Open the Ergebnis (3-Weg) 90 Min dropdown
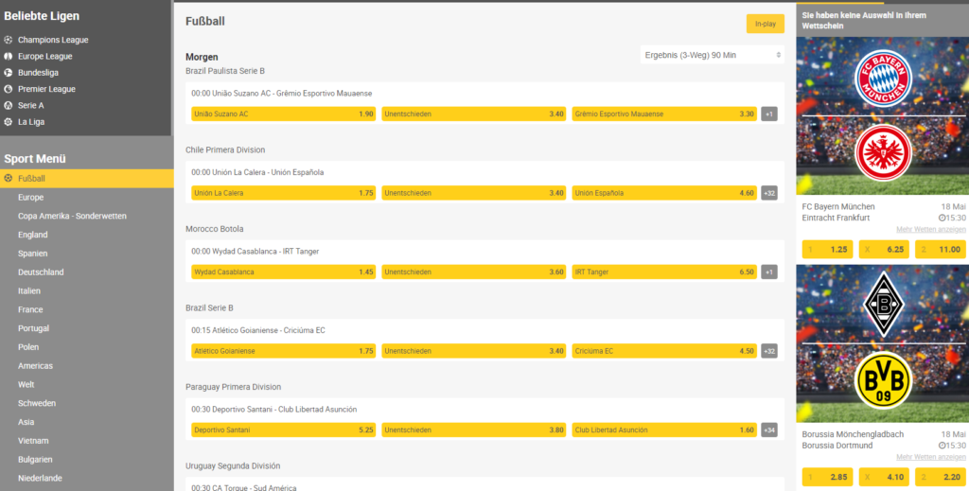 [x=713, y=55]
